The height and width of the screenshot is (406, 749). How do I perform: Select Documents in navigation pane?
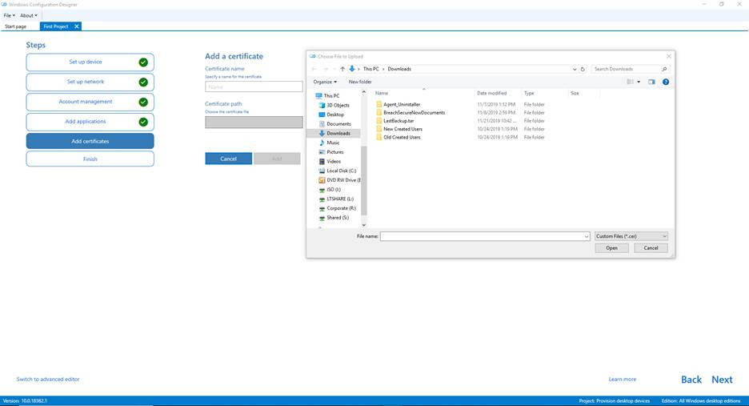point(338,124)
